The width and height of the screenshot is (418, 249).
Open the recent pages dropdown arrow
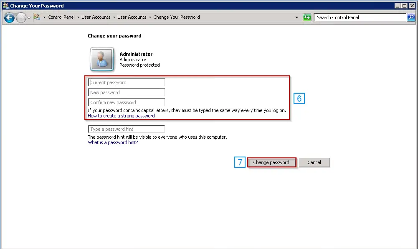[29, 17]
